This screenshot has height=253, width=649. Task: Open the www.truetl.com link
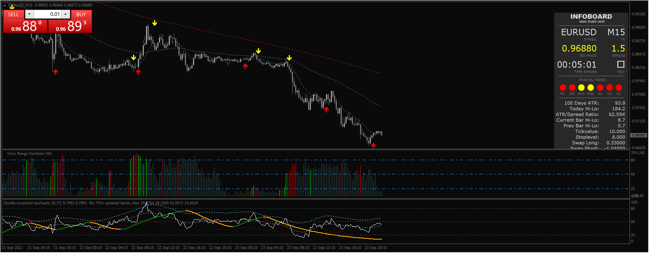click(592, 21)
